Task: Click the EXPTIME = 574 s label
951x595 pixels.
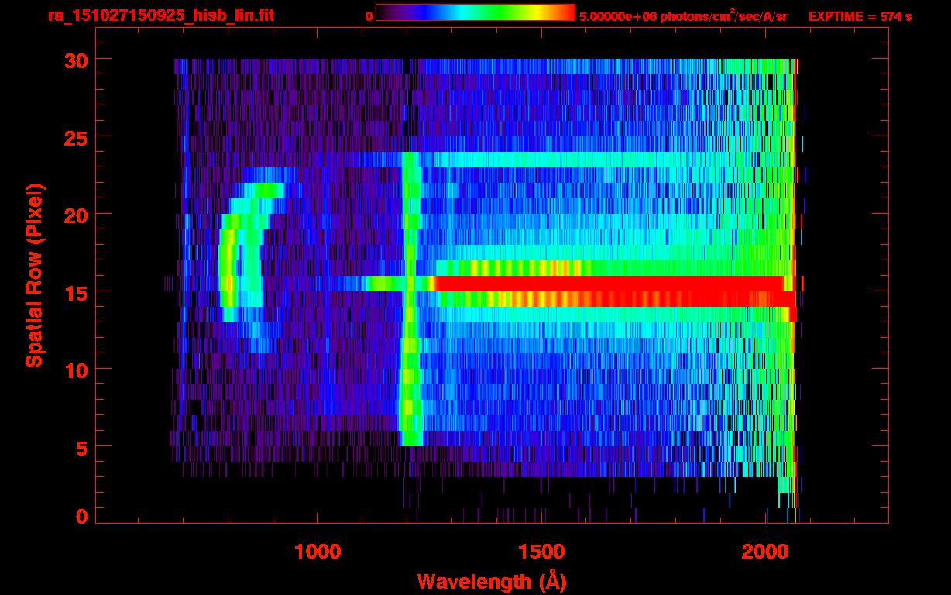Action: (x=860, y=16)
